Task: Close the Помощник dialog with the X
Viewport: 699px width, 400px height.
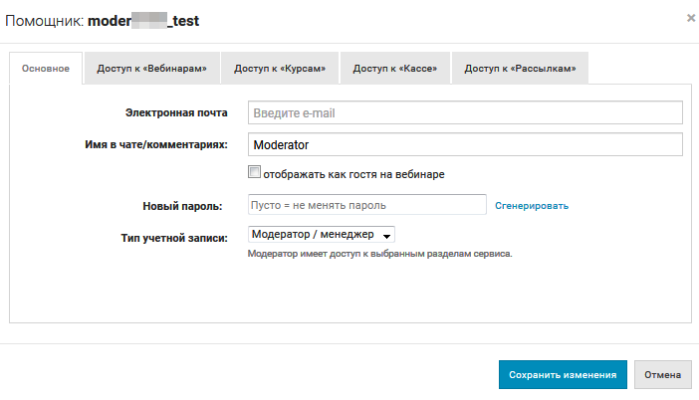Action: 690,18
